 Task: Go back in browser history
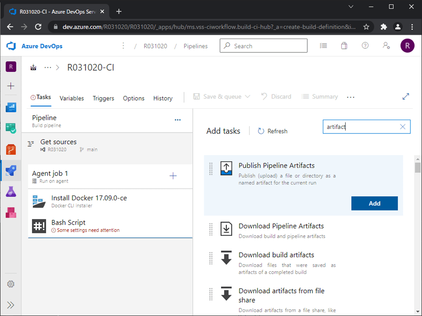(10, 27)
